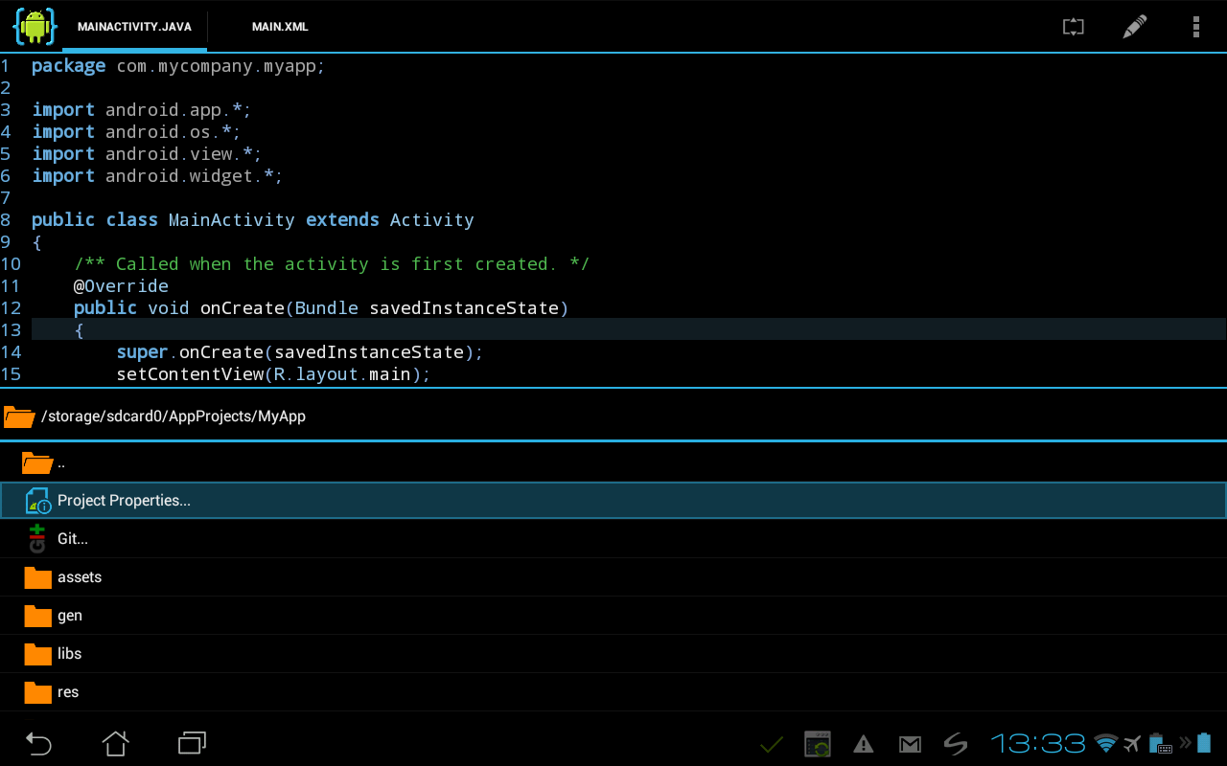Open the recent apps switcher
The height and width of the screenshot is (766, 1227).
click(x=192, y=743)
